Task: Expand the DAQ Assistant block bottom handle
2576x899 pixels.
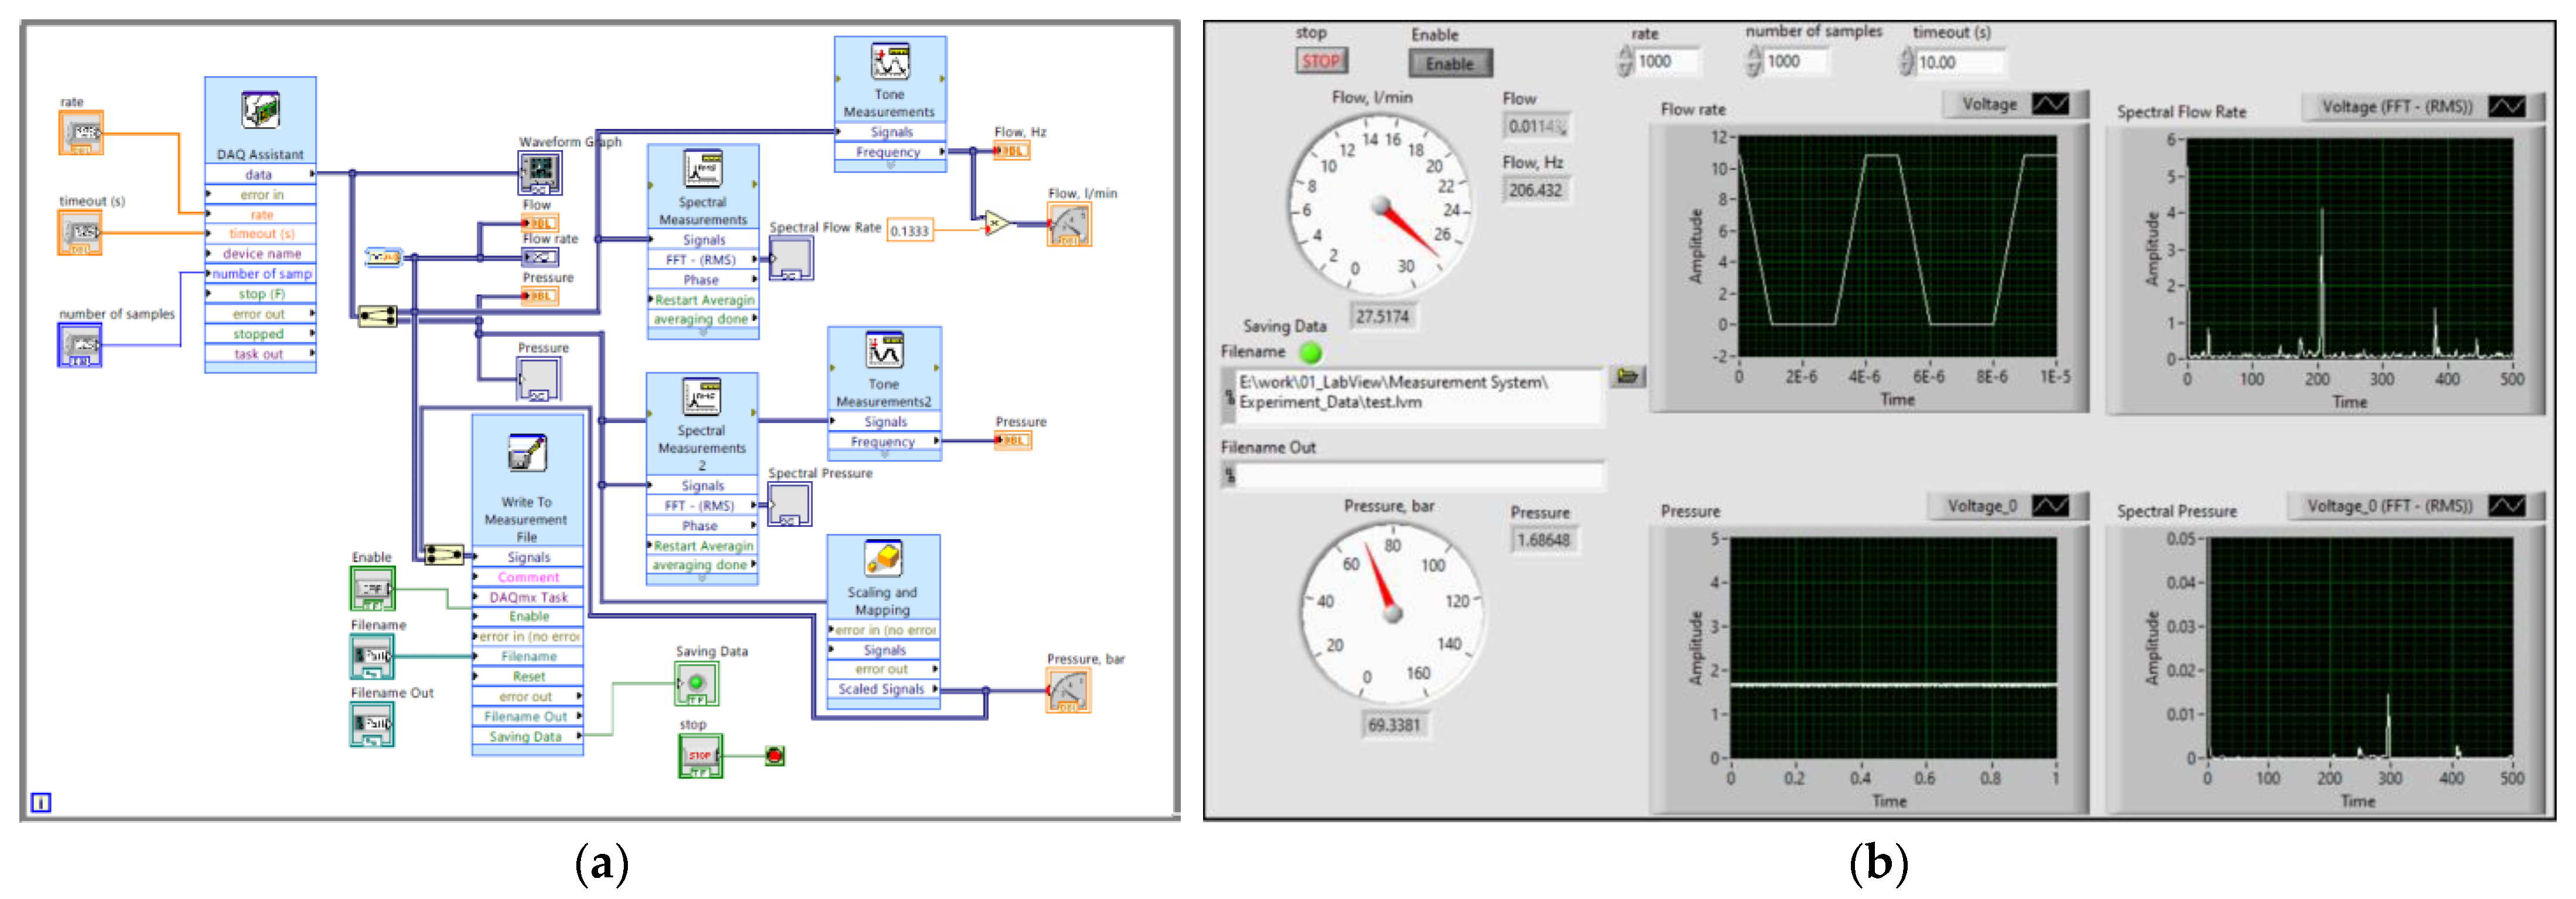Action: 260,369
